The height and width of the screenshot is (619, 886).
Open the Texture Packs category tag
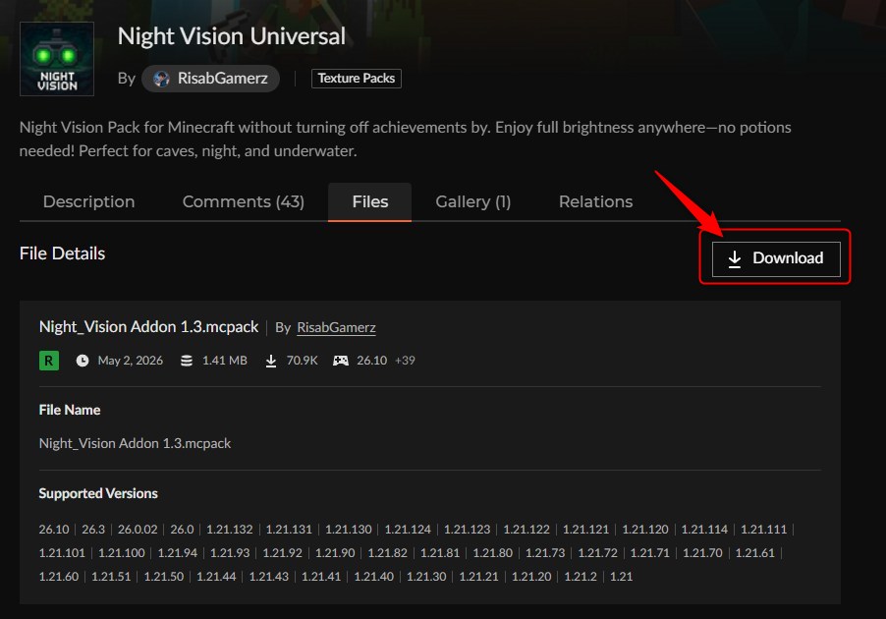(x=356, y=78)
